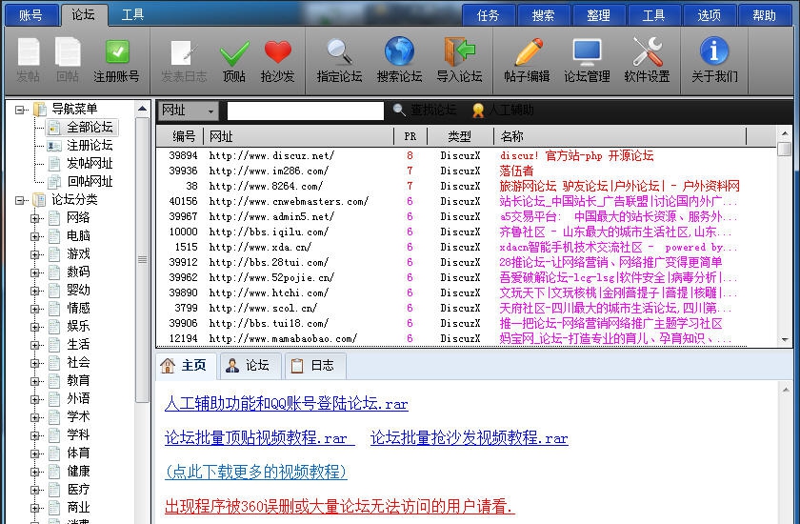Switch to the 论坛 bottom panel tab
This screenshot has width=800, height=524.
249,365
